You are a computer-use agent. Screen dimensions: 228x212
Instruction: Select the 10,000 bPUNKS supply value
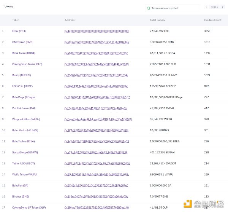tap(160, 130)
